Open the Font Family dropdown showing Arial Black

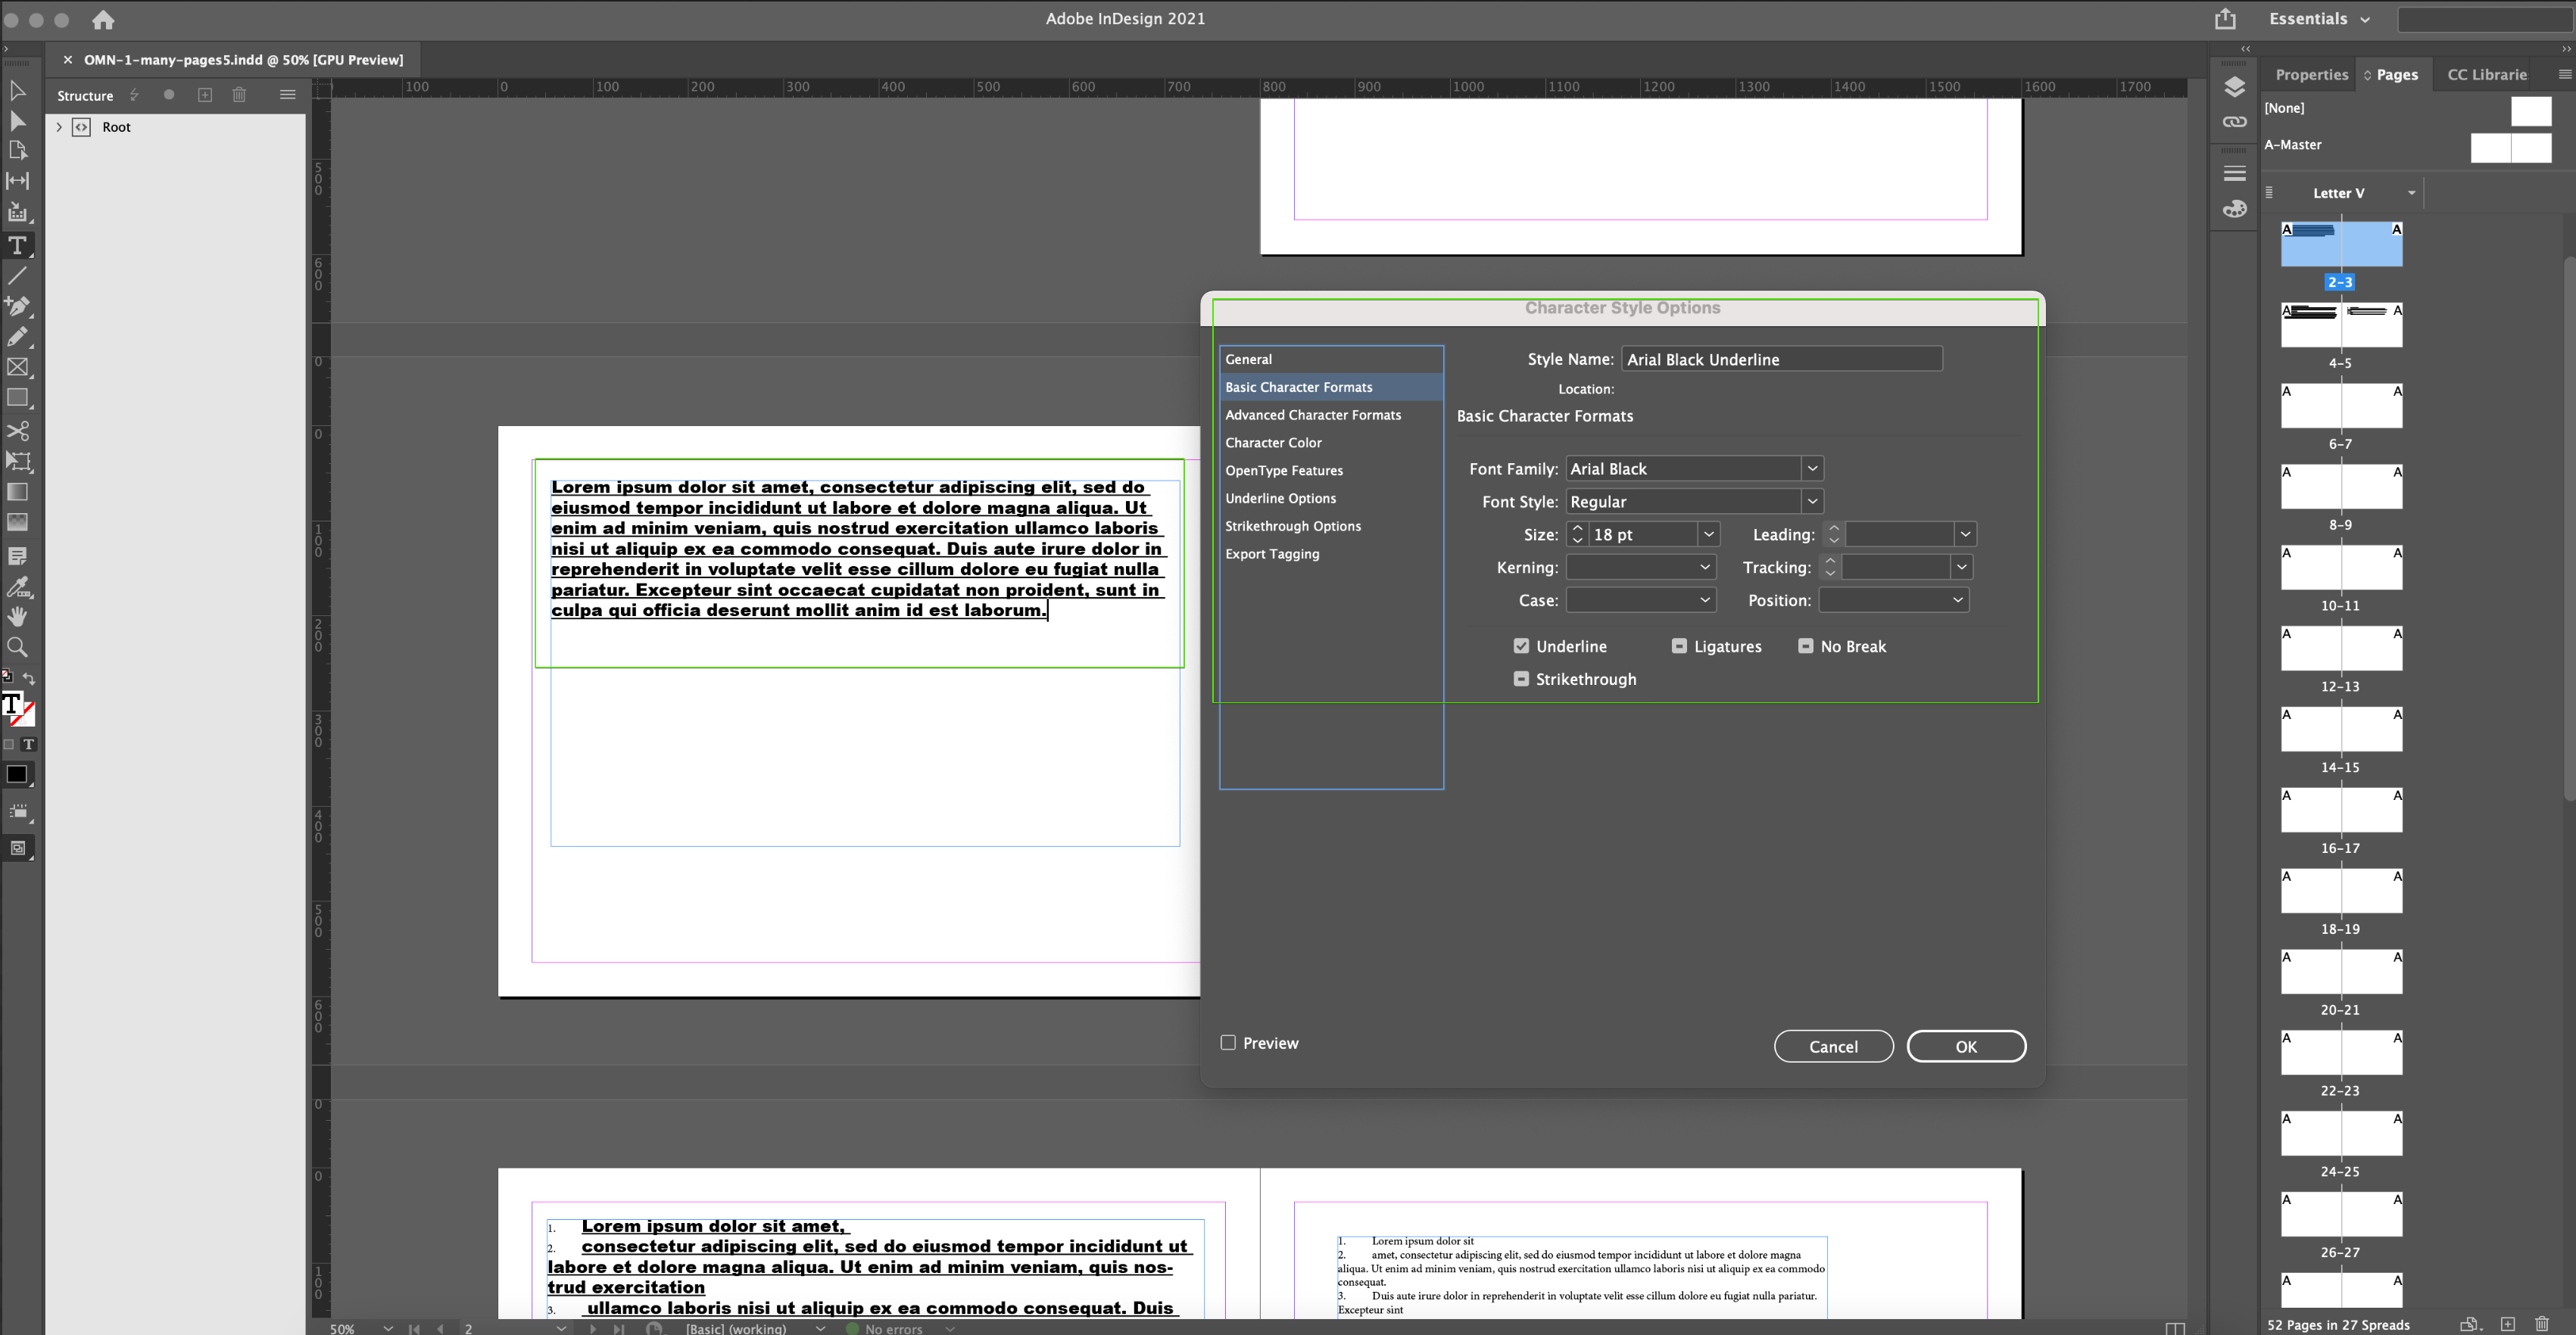(x=1812, y=468)
